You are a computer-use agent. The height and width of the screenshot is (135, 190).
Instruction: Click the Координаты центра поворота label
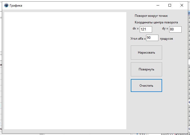click(156, 22)
